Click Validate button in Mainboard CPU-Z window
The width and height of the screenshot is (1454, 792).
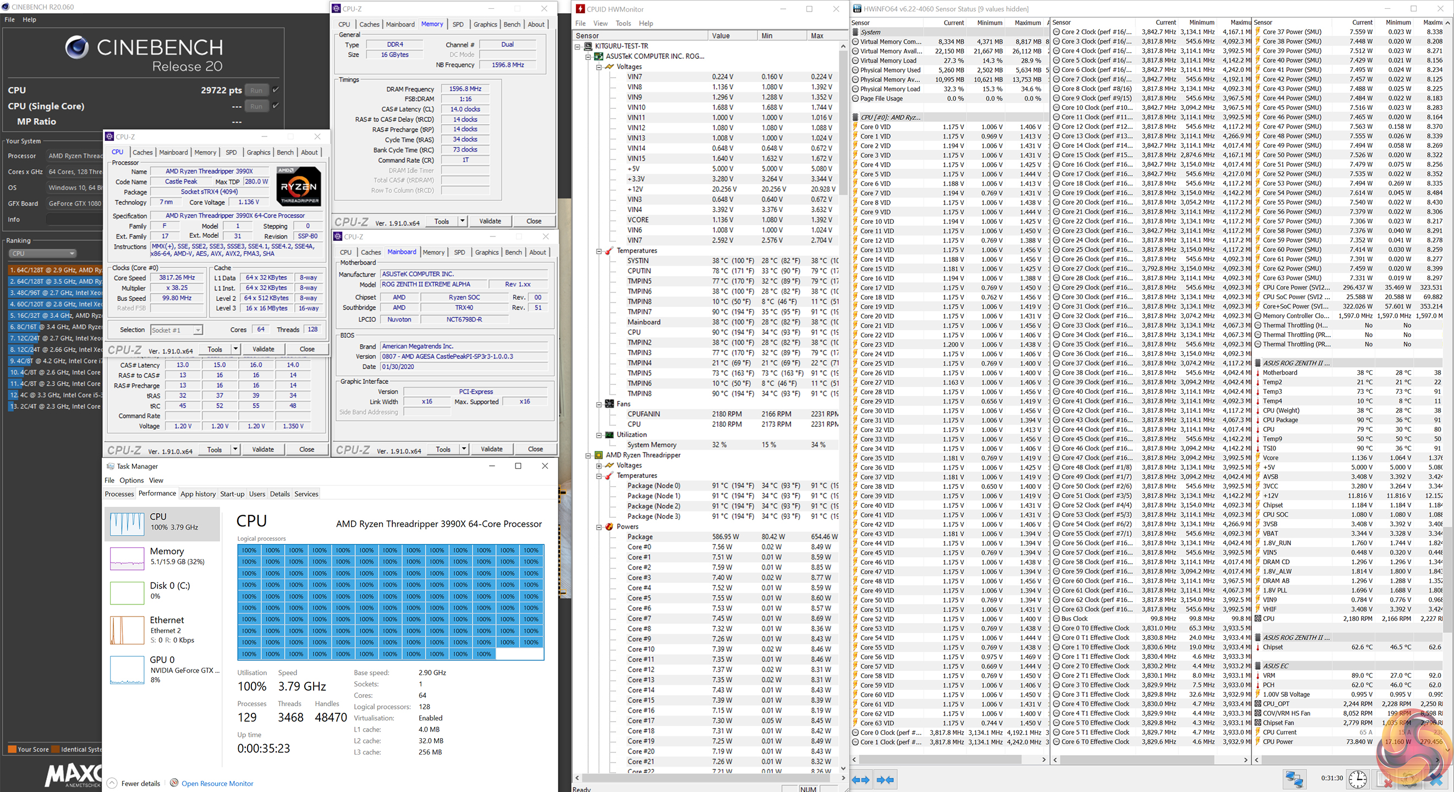(491, 449)
